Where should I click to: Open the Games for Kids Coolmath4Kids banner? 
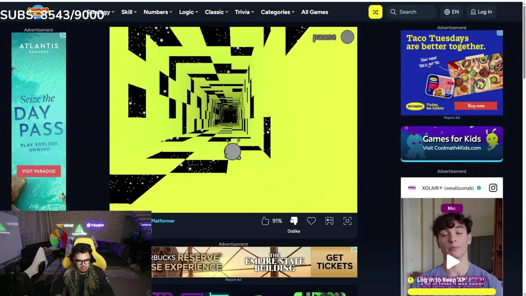452,143
